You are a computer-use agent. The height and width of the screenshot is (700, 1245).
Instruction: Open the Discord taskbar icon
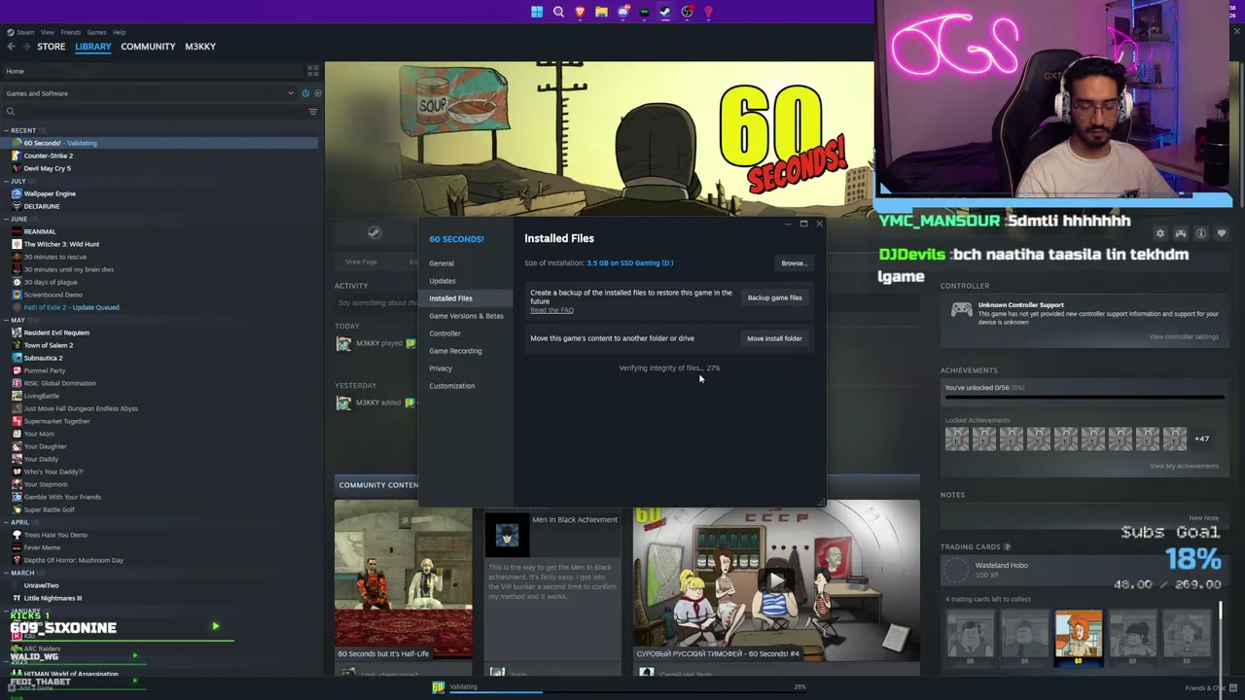pos(622,12)
